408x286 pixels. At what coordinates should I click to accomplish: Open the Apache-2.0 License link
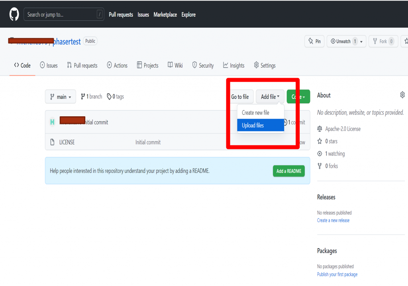tap(343, 129)
